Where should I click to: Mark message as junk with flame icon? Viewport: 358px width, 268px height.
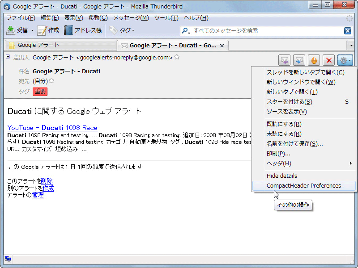point(314,60)
